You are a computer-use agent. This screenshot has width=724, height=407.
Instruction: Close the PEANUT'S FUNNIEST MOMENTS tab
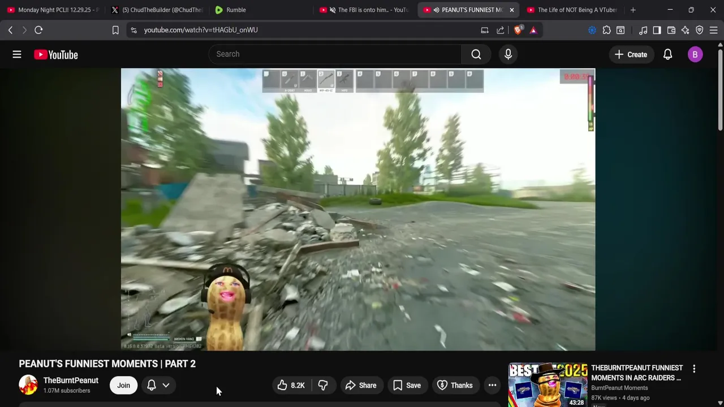[511, 10]
